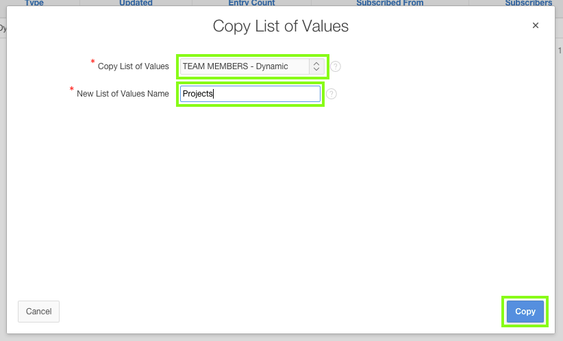Sort by the Updated column header
The height and width of the screenshot is (341, 563).
[x=136, y=3]
